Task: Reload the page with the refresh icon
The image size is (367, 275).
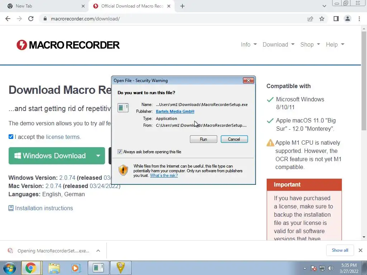Action: coord(31,19)
